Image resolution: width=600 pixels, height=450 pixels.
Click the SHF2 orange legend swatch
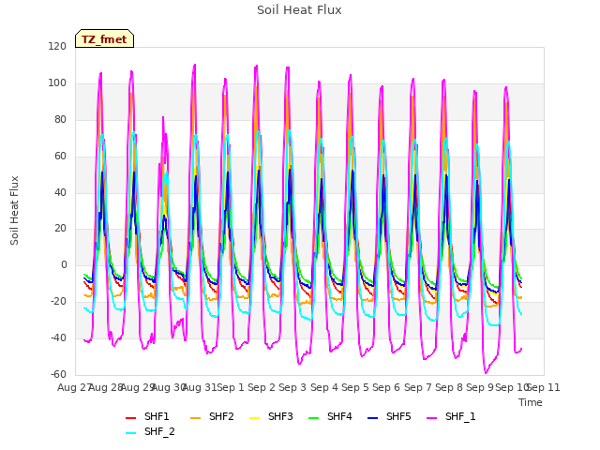tap(196, 418)
